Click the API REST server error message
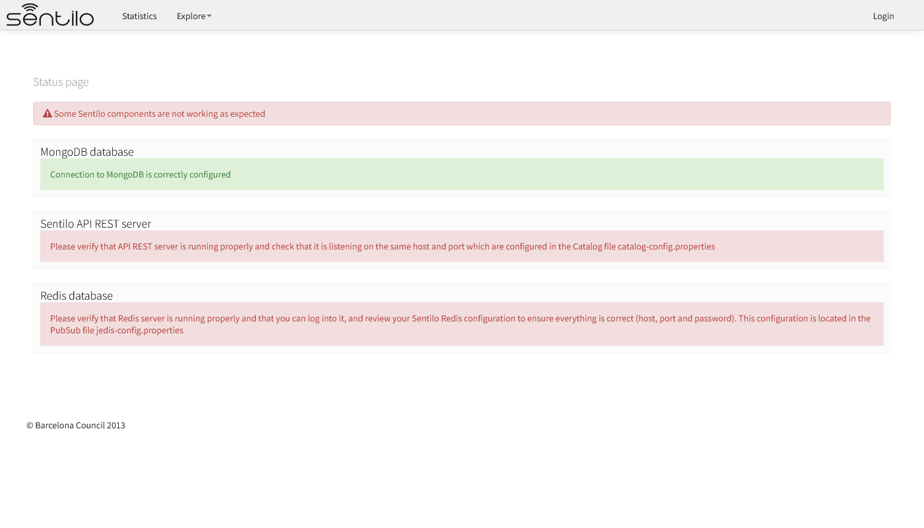 coord(462,246)
